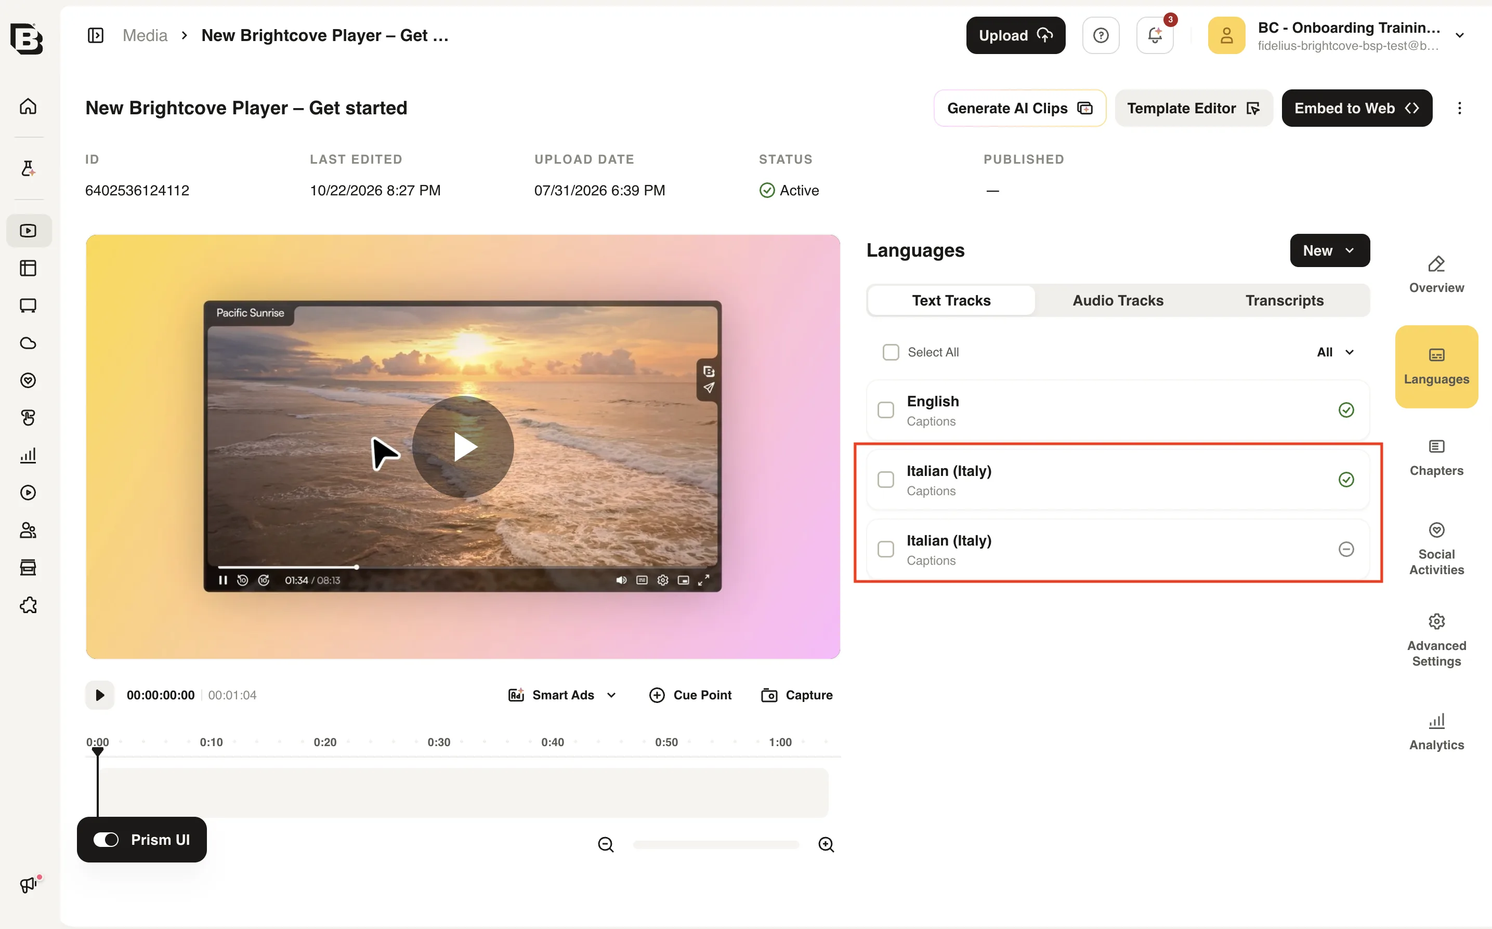Viewport: 1492px width, 929px height.
Task: Open the AI lab flask icon
Action: [x=28, y=168]
